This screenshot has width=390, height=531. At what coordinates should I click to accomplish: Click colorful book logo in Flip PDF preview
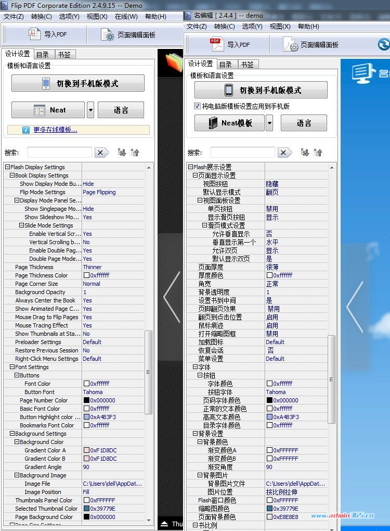point(174,62)
